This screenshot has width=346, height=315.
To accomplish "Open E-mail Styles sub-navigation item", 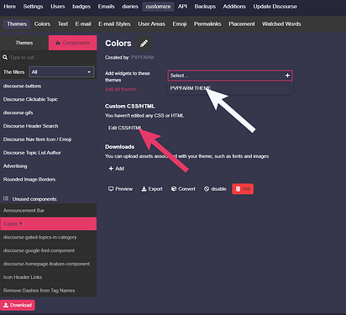I will pos(114,24).
